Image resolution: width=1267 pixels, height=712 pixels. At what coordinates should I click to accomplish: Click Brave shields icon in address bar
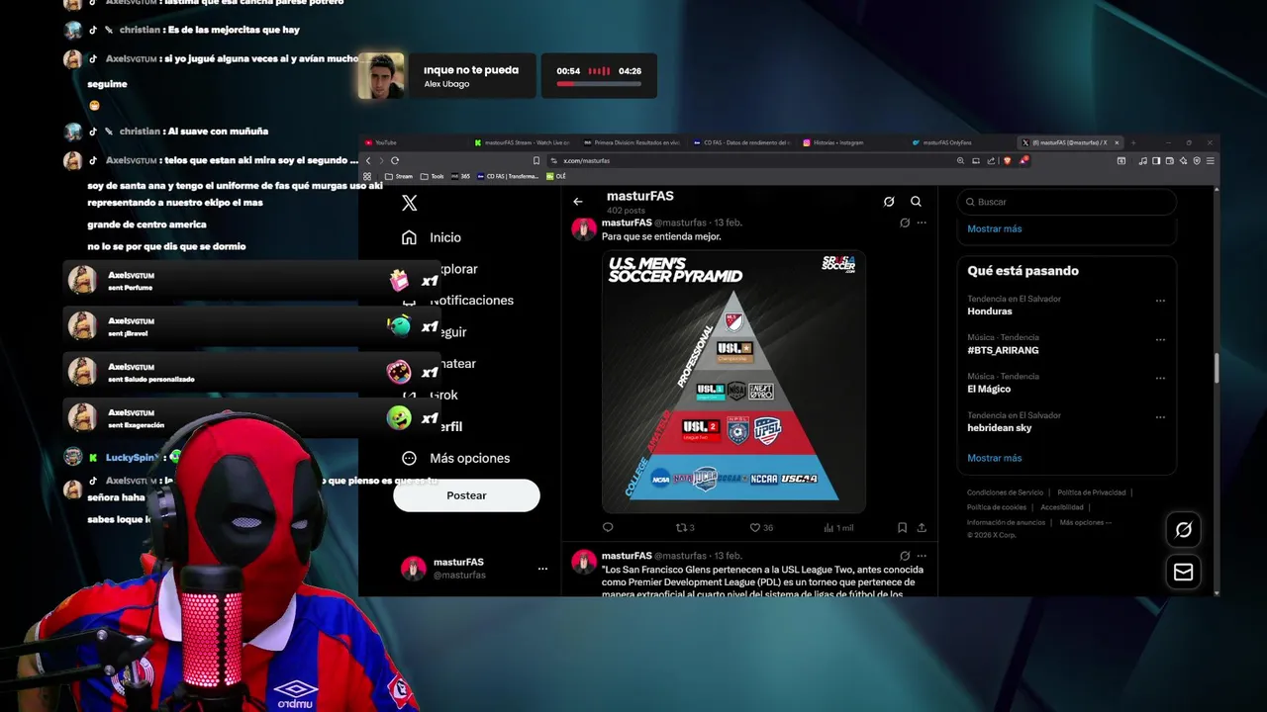[1009, 160]
